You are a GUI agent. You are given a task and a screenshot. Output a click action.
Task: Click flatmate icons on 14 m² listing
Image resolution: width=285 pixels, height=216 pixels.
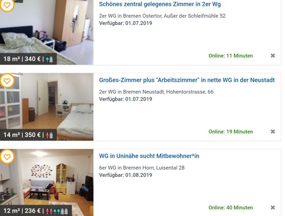49,135
